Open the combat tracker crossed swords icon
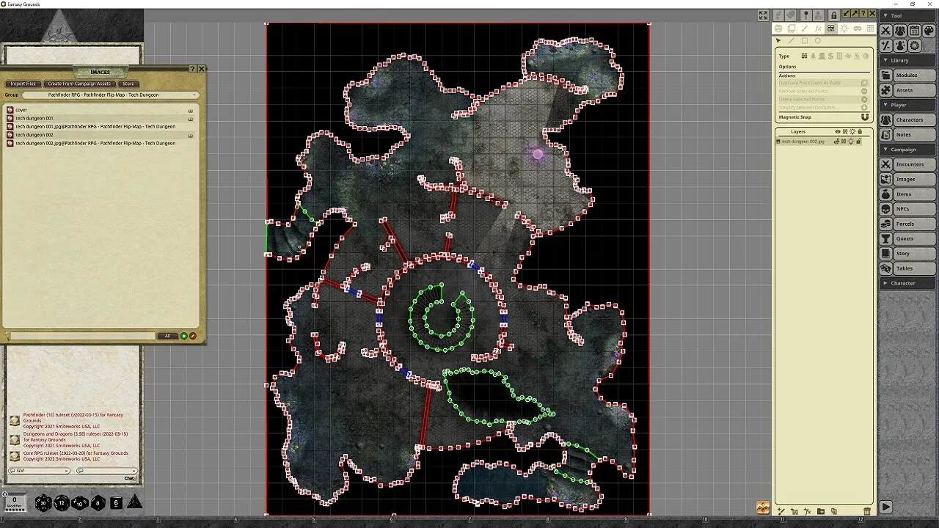This screenshot has height=528, width=939. pyautogui.click(x=885, y=31)
